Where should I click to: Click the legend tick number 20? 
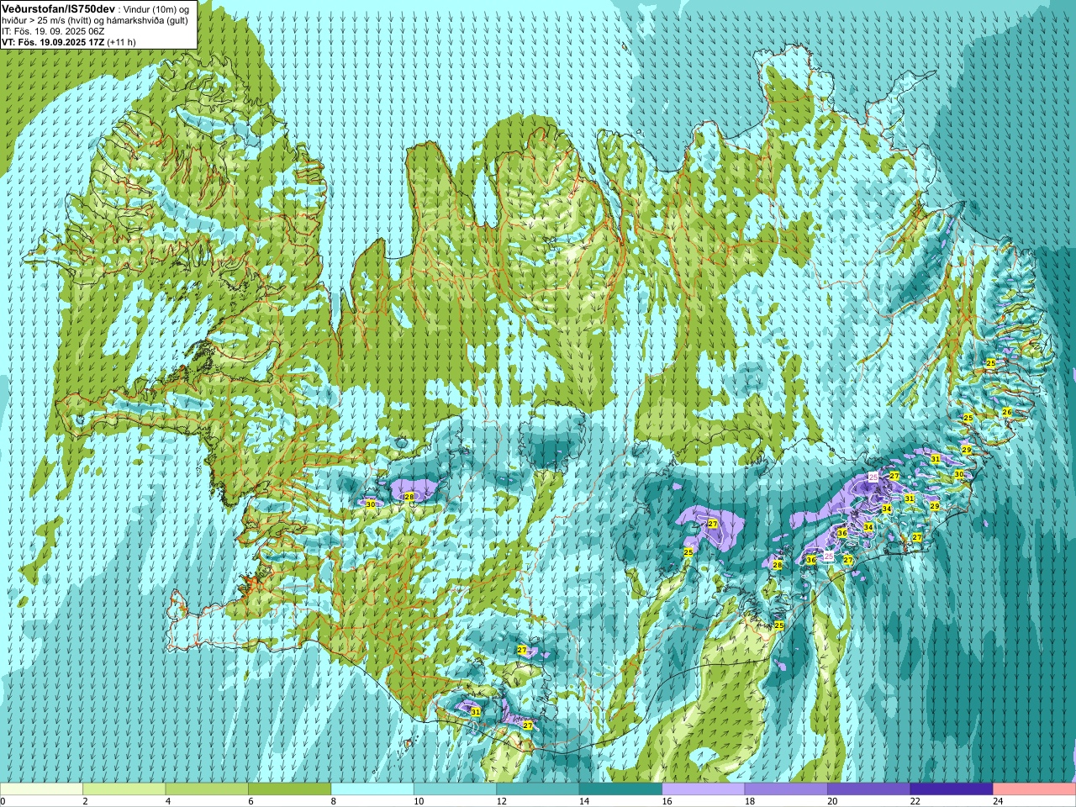click(x=832, y=801)
